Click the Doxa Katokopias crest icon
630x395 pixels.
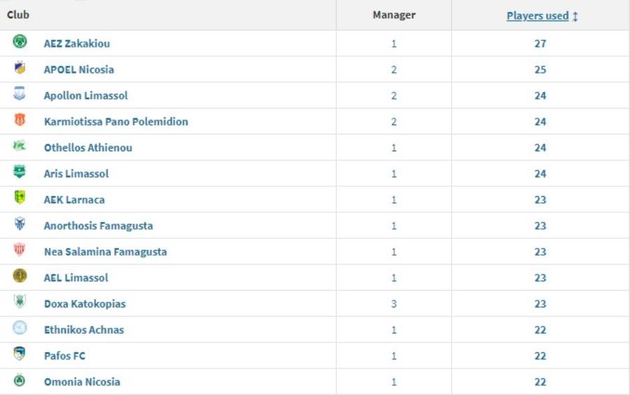coord(20,302)
